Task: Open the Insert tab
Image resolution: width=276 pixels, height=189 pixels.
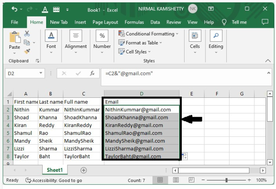Action: (x=80, y=22)
